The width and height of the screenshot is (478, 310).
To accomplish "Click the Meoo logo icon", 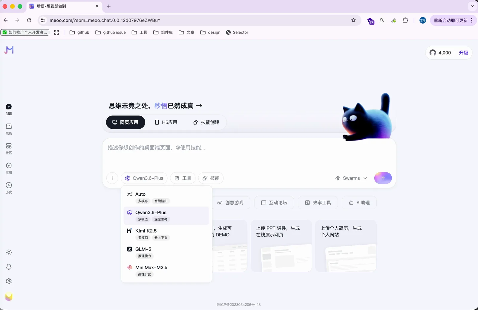I will click(9, 50).
